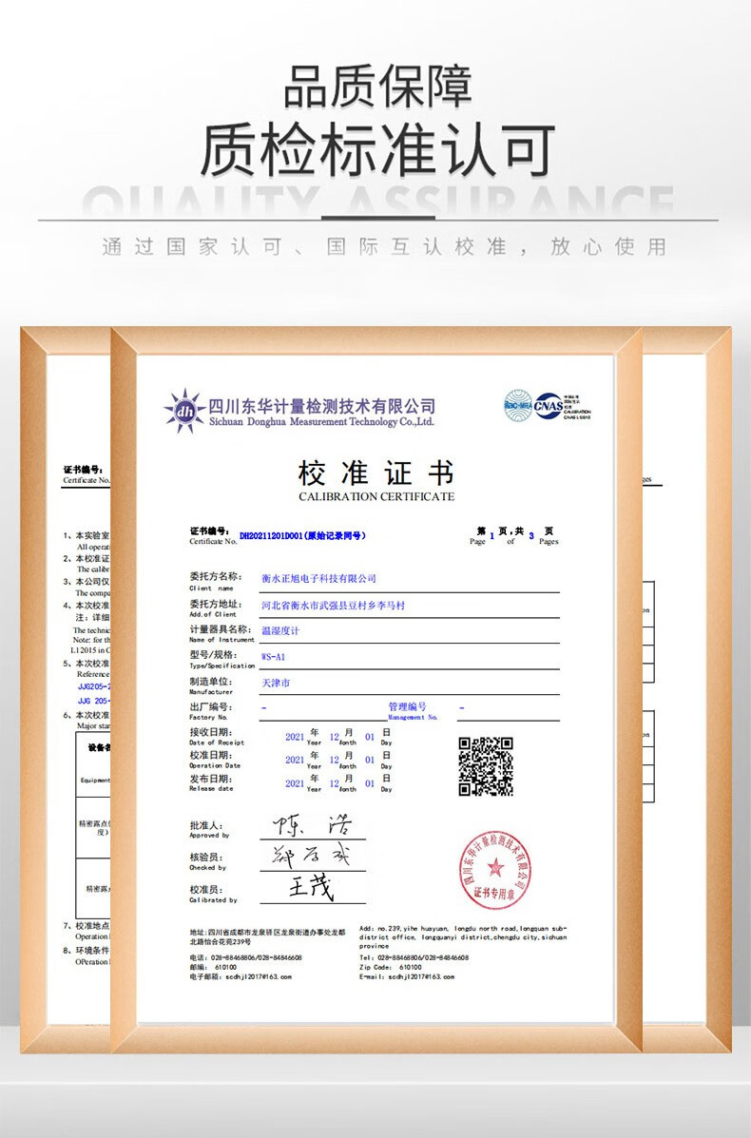
Task: Click the 制造单位 label
Action: [x=210, y=681]
